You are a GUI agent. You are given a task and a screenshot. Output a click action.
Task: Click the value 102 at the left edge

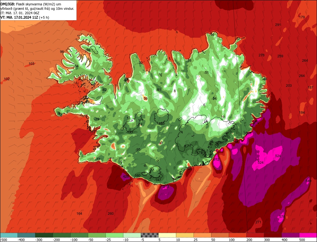pyautogui.click(x=7, y=79)
